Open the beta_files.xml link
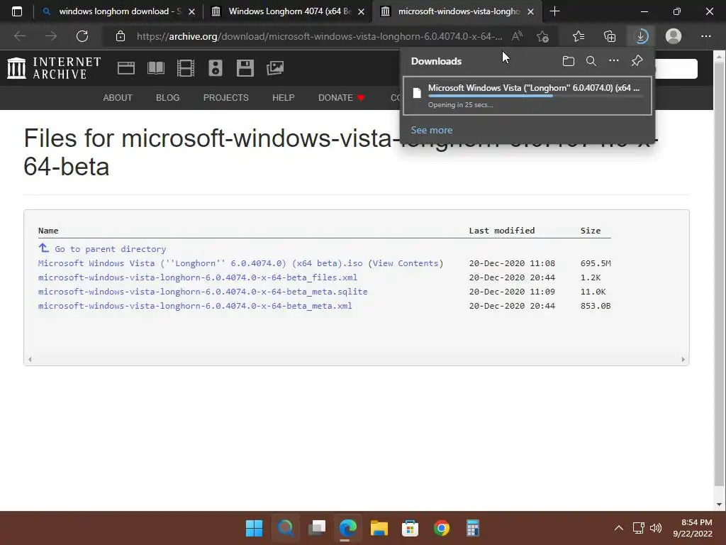 [x=198, y=277]
